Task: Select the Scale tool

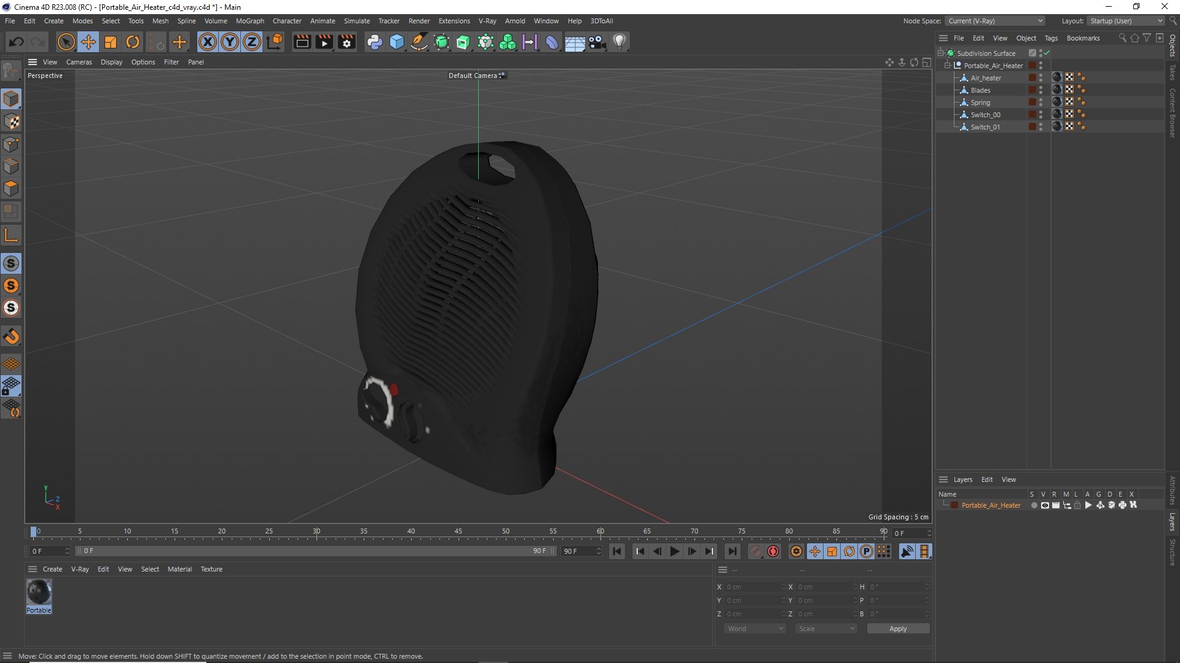Action: click(111, 42)
